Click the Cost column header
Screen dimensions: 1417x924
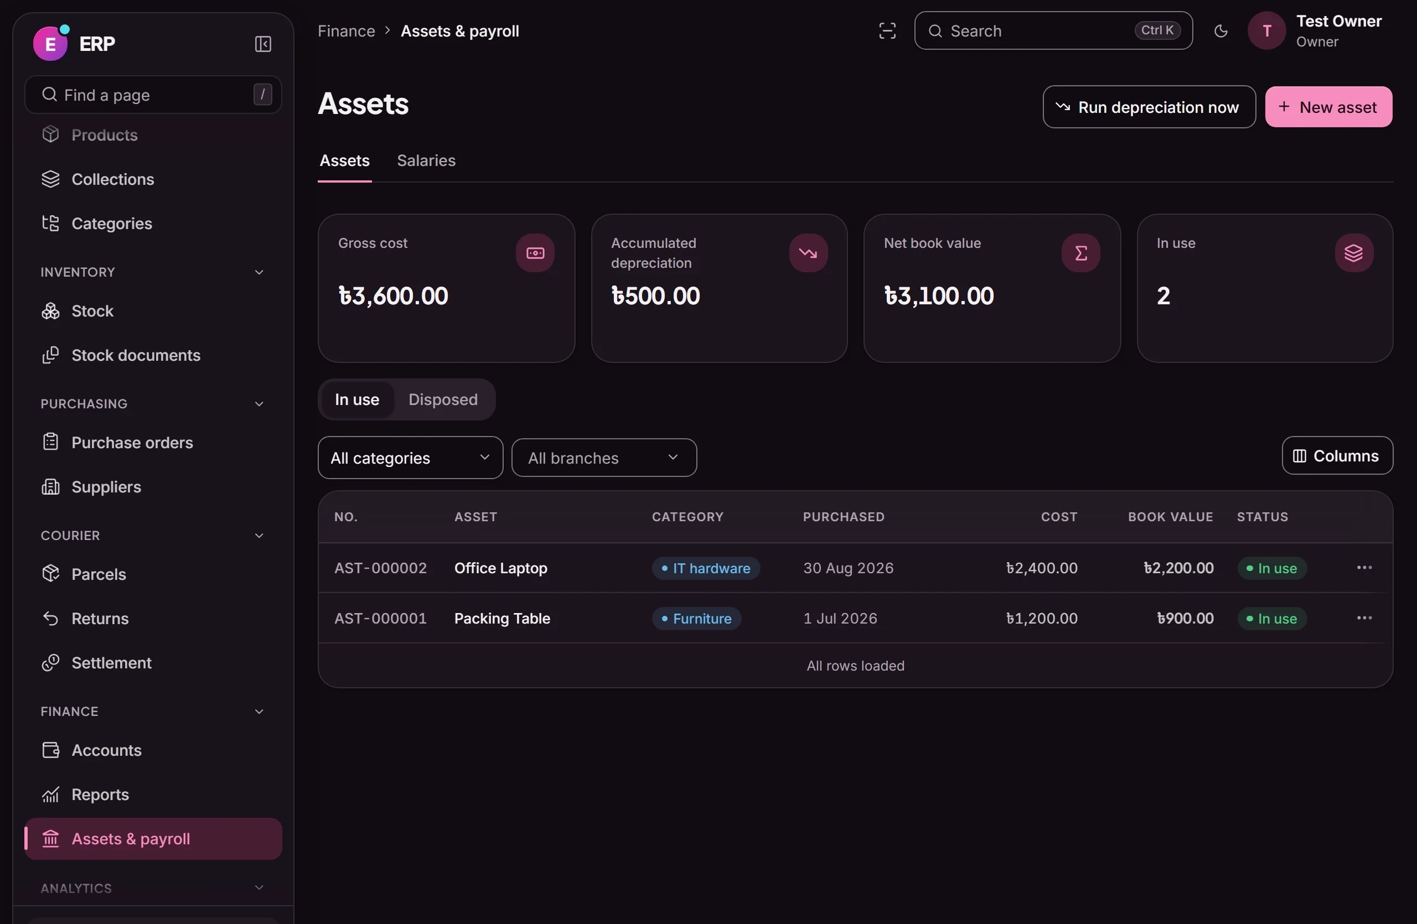click(1058, 516)
